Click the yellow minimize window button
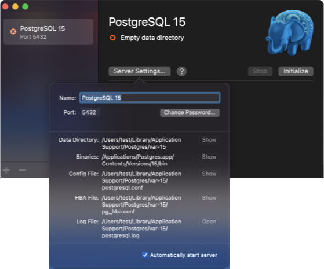The height and width of the screenshot is (269, 324). [15, 6]
